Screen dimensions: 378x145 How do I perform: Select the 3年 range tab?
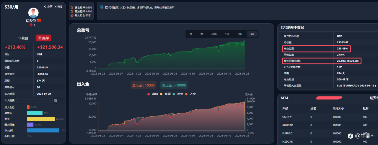(x=252, y=34)
